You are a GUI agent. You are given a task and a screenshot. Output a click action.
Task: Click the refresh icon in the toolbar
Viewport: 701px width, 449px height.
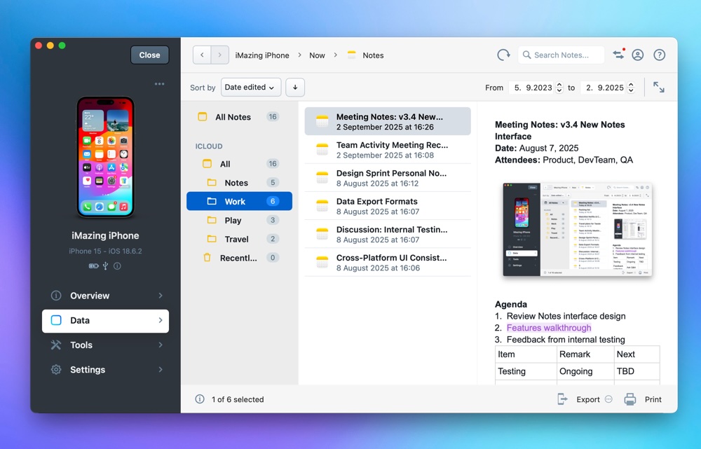[503, 55]
